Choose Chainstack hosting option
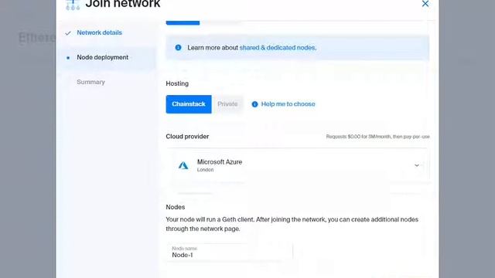The image size is (495, 278). click(189, 104)
